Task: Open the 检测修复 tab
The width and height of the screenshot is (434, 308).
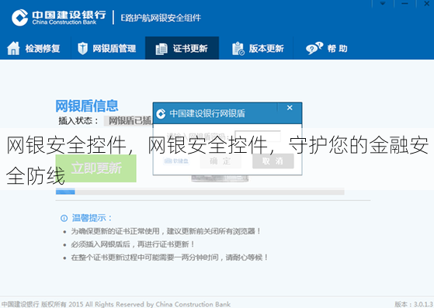Action: click(x=33, y=48)
